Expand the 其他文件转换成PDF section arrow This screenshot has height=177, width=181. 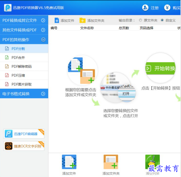pyautogui.click(x=43, y=30)
